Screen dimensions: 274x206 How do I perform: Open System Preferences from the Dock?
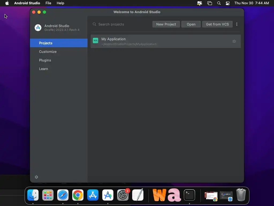coord(123,195)
